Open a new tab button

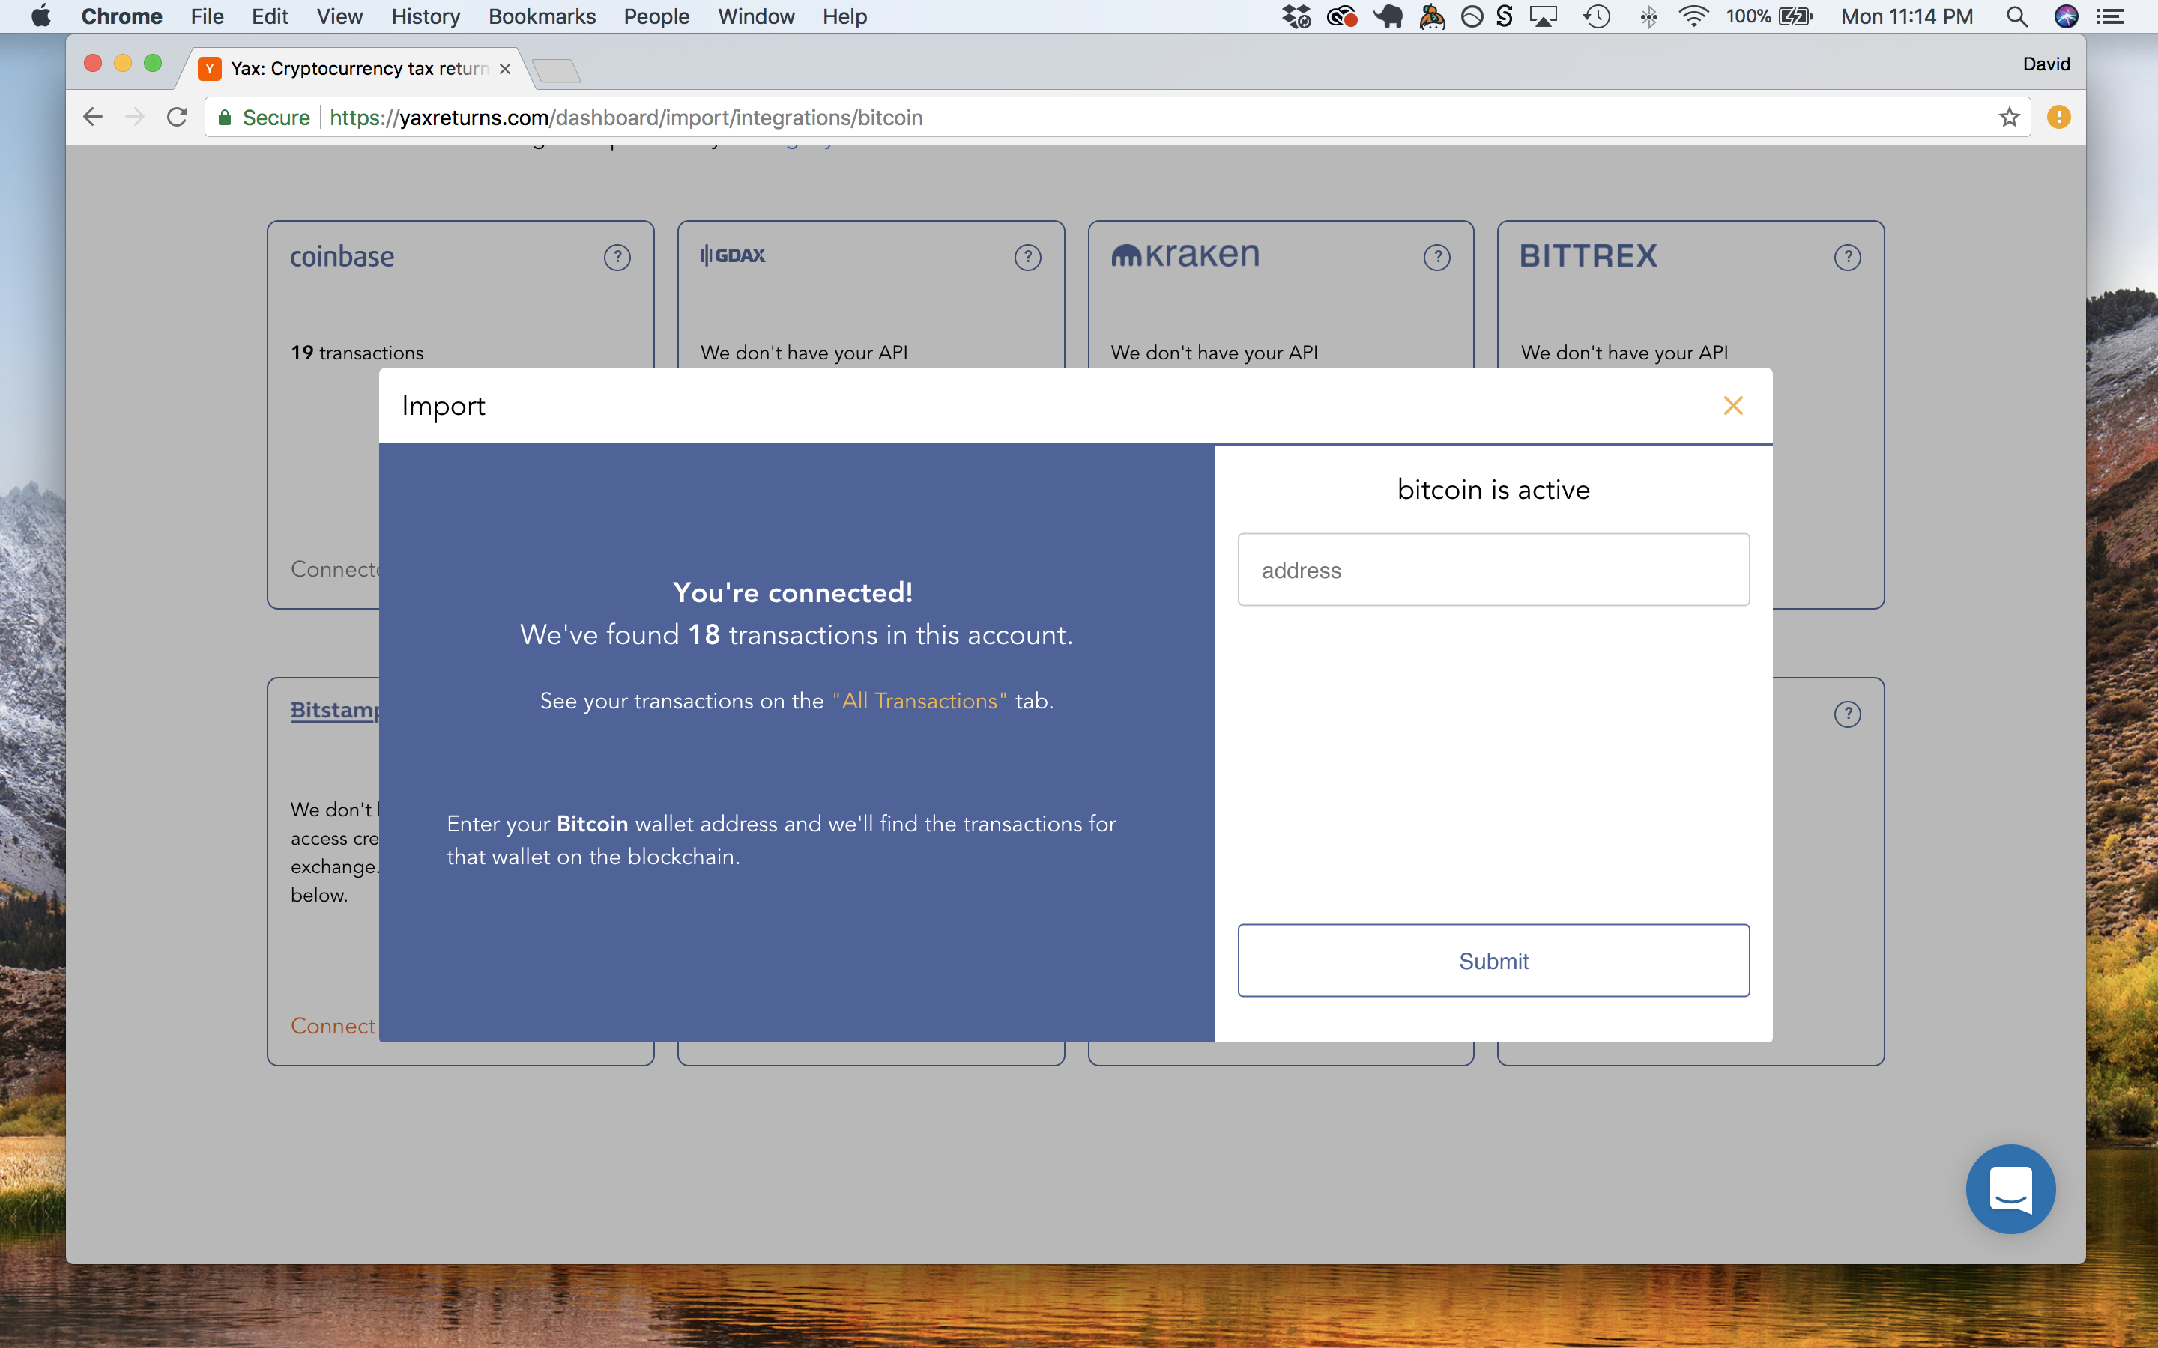pyautogui.click(x=557, y=70)
